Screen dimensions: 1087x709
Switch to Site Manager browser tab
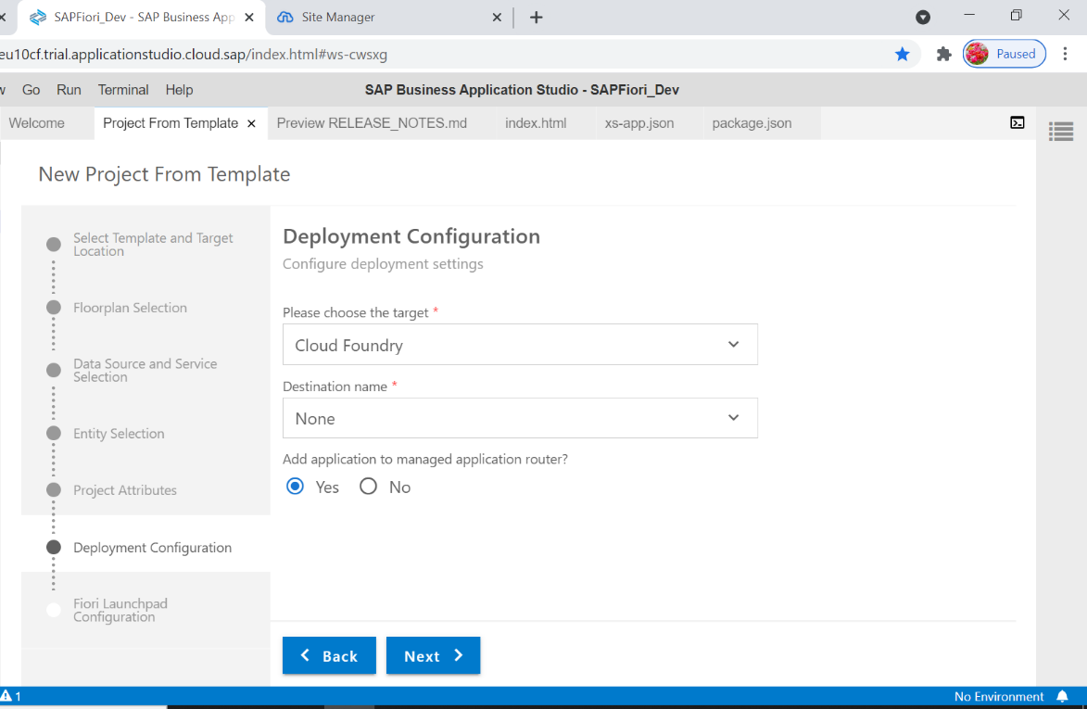pyautogui.click(x=388, y=18)
